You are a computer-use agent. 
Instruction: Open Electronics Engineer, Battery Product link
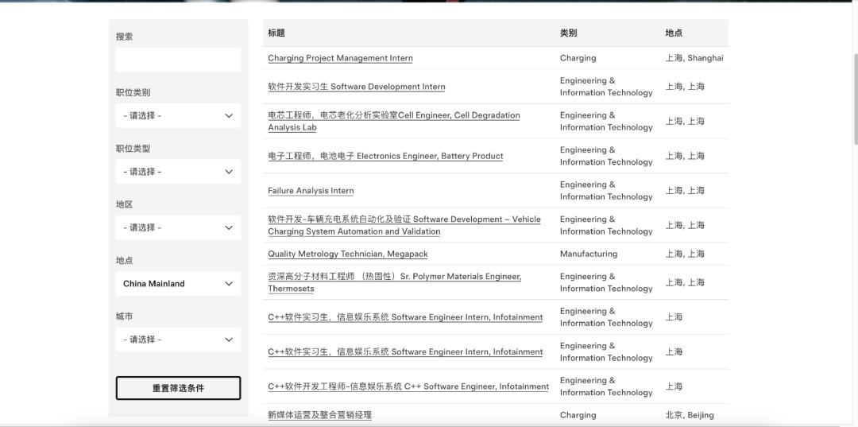click(x=385, y=156)
